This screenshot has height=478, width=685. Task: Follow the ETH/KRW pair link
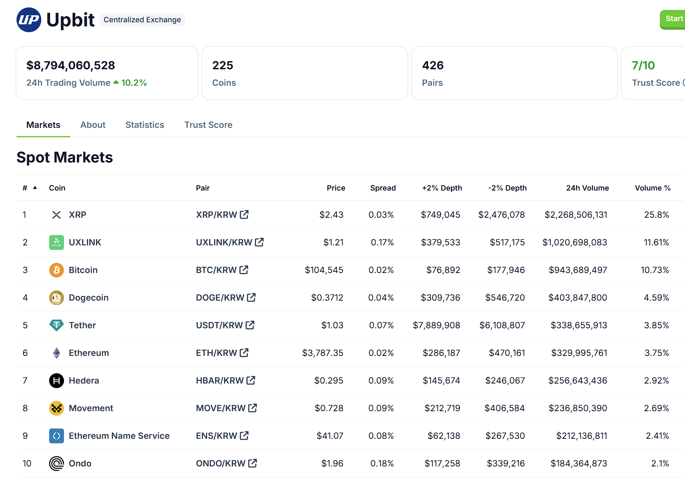(x=217, y=353)
